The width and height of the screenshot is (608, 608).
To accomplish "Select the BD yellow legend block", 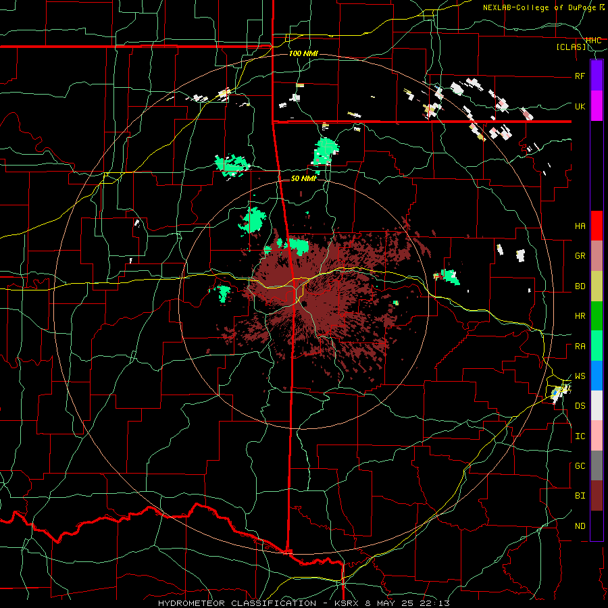I will pyautogui.click(x=597, y=286).
